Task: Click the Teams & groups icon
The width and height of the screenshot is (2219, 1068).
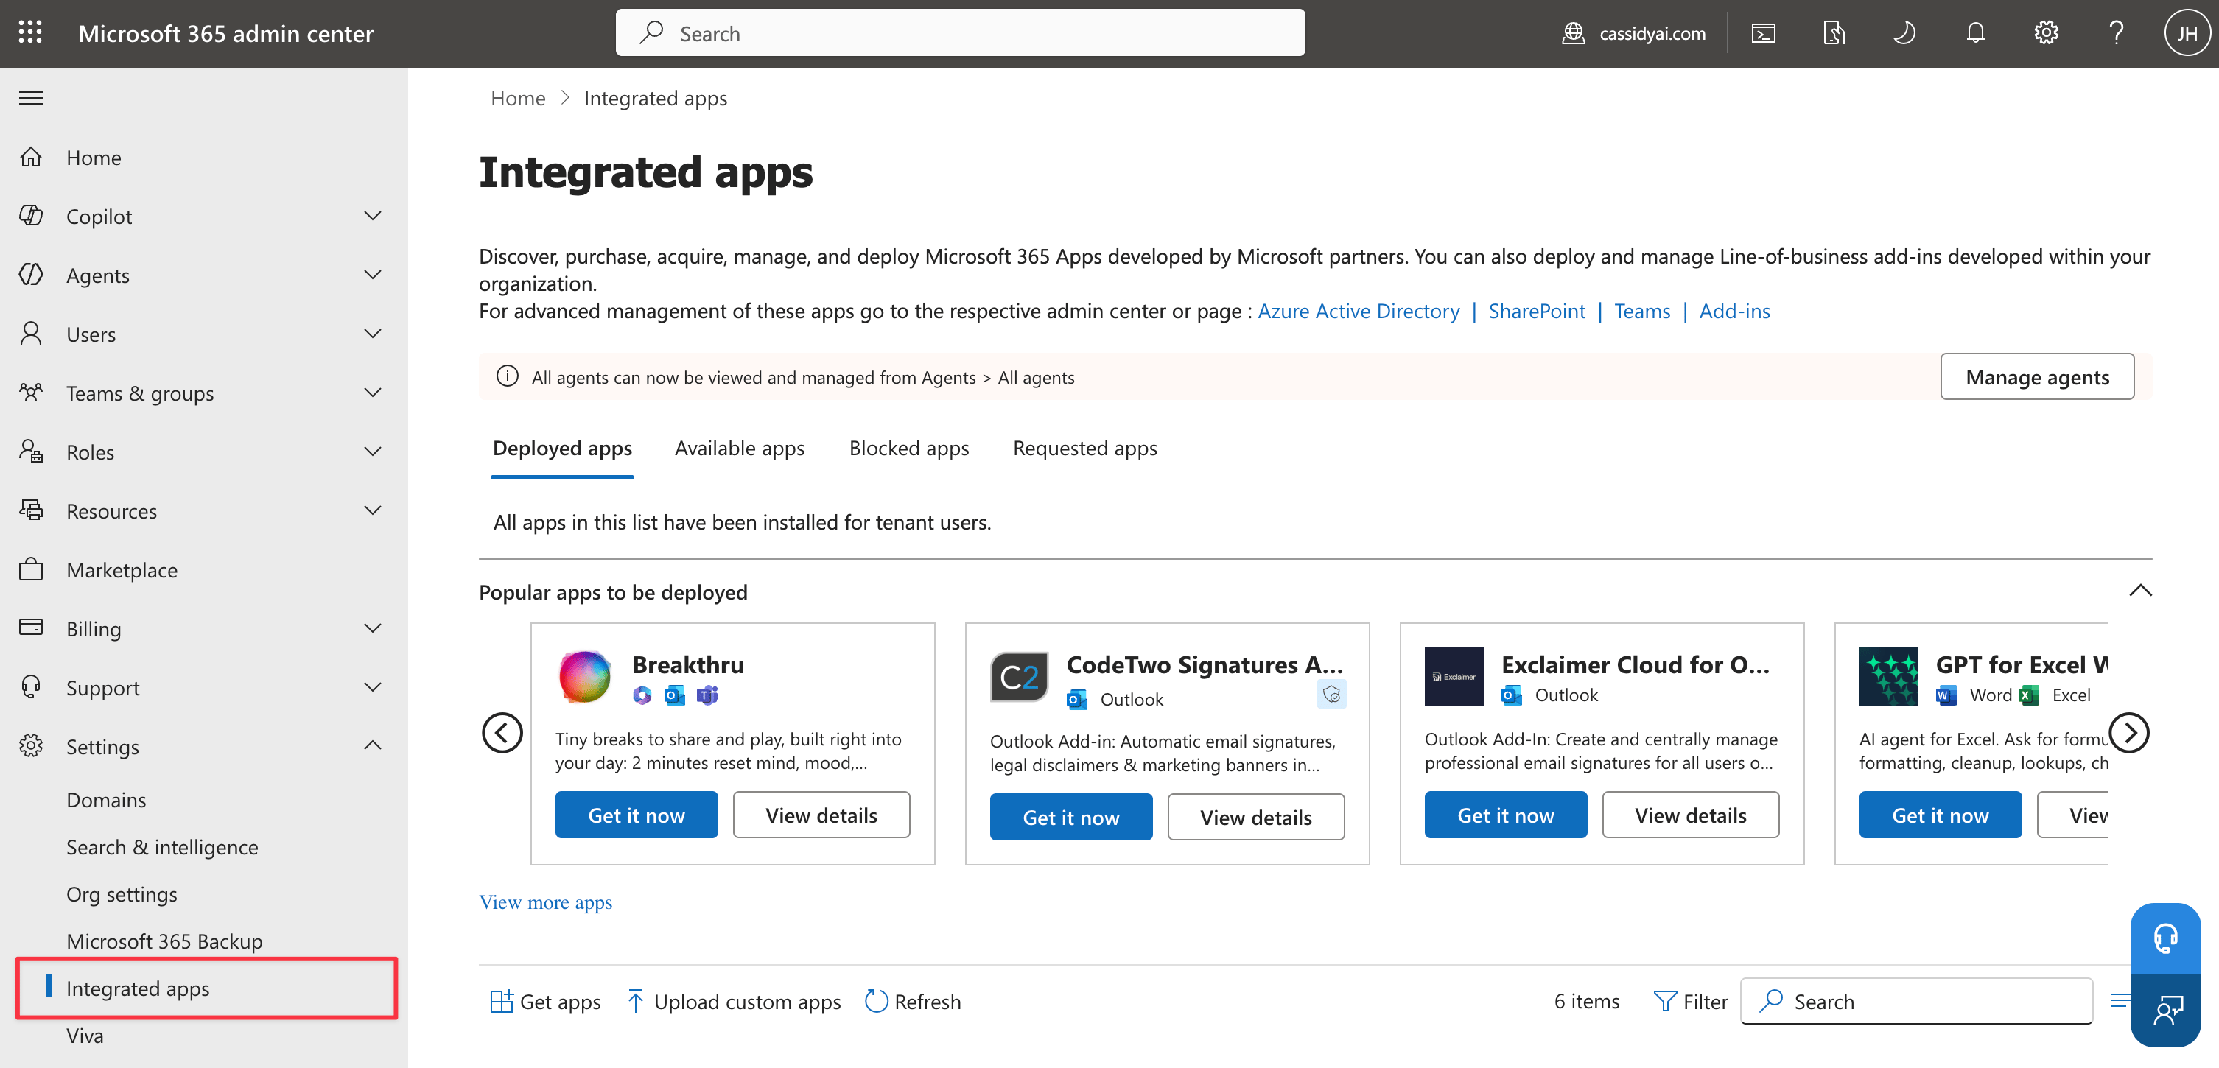Action: point(31,392)
